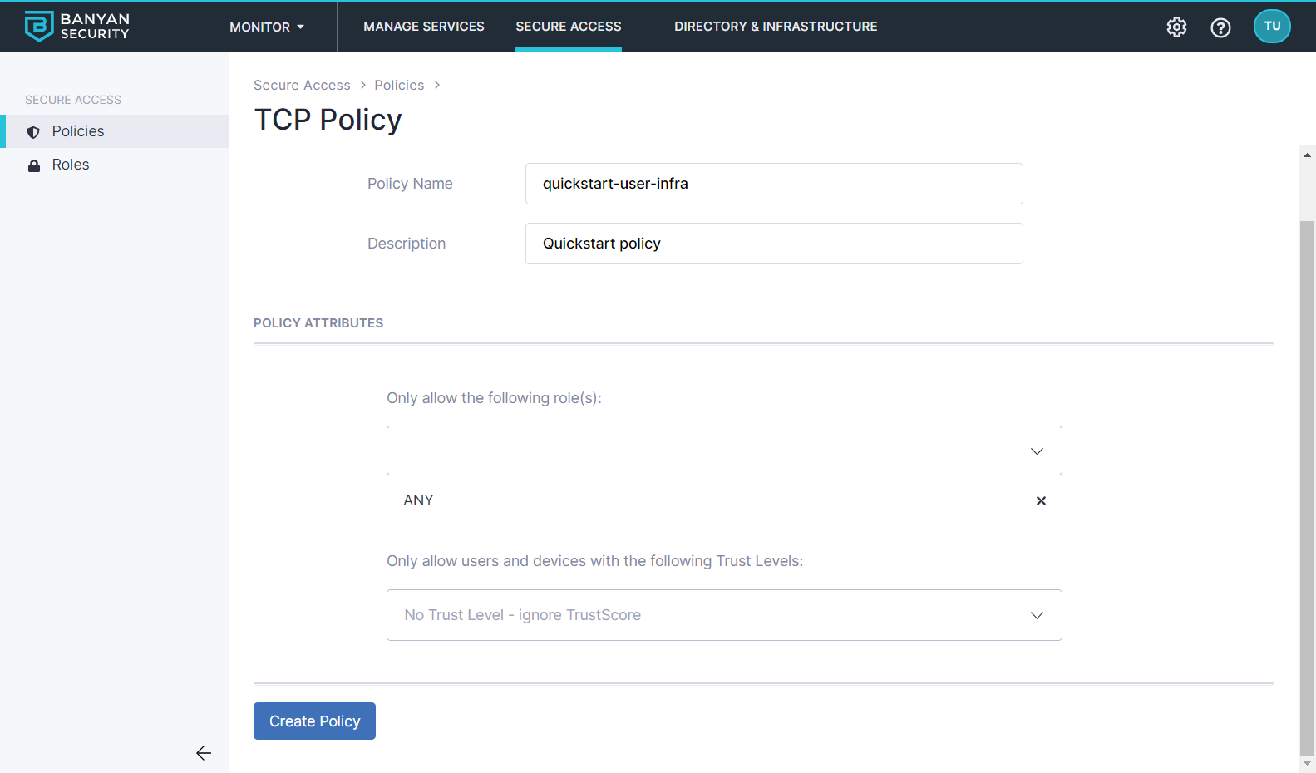Open the settings gear icon

(x=1176, y=27)
